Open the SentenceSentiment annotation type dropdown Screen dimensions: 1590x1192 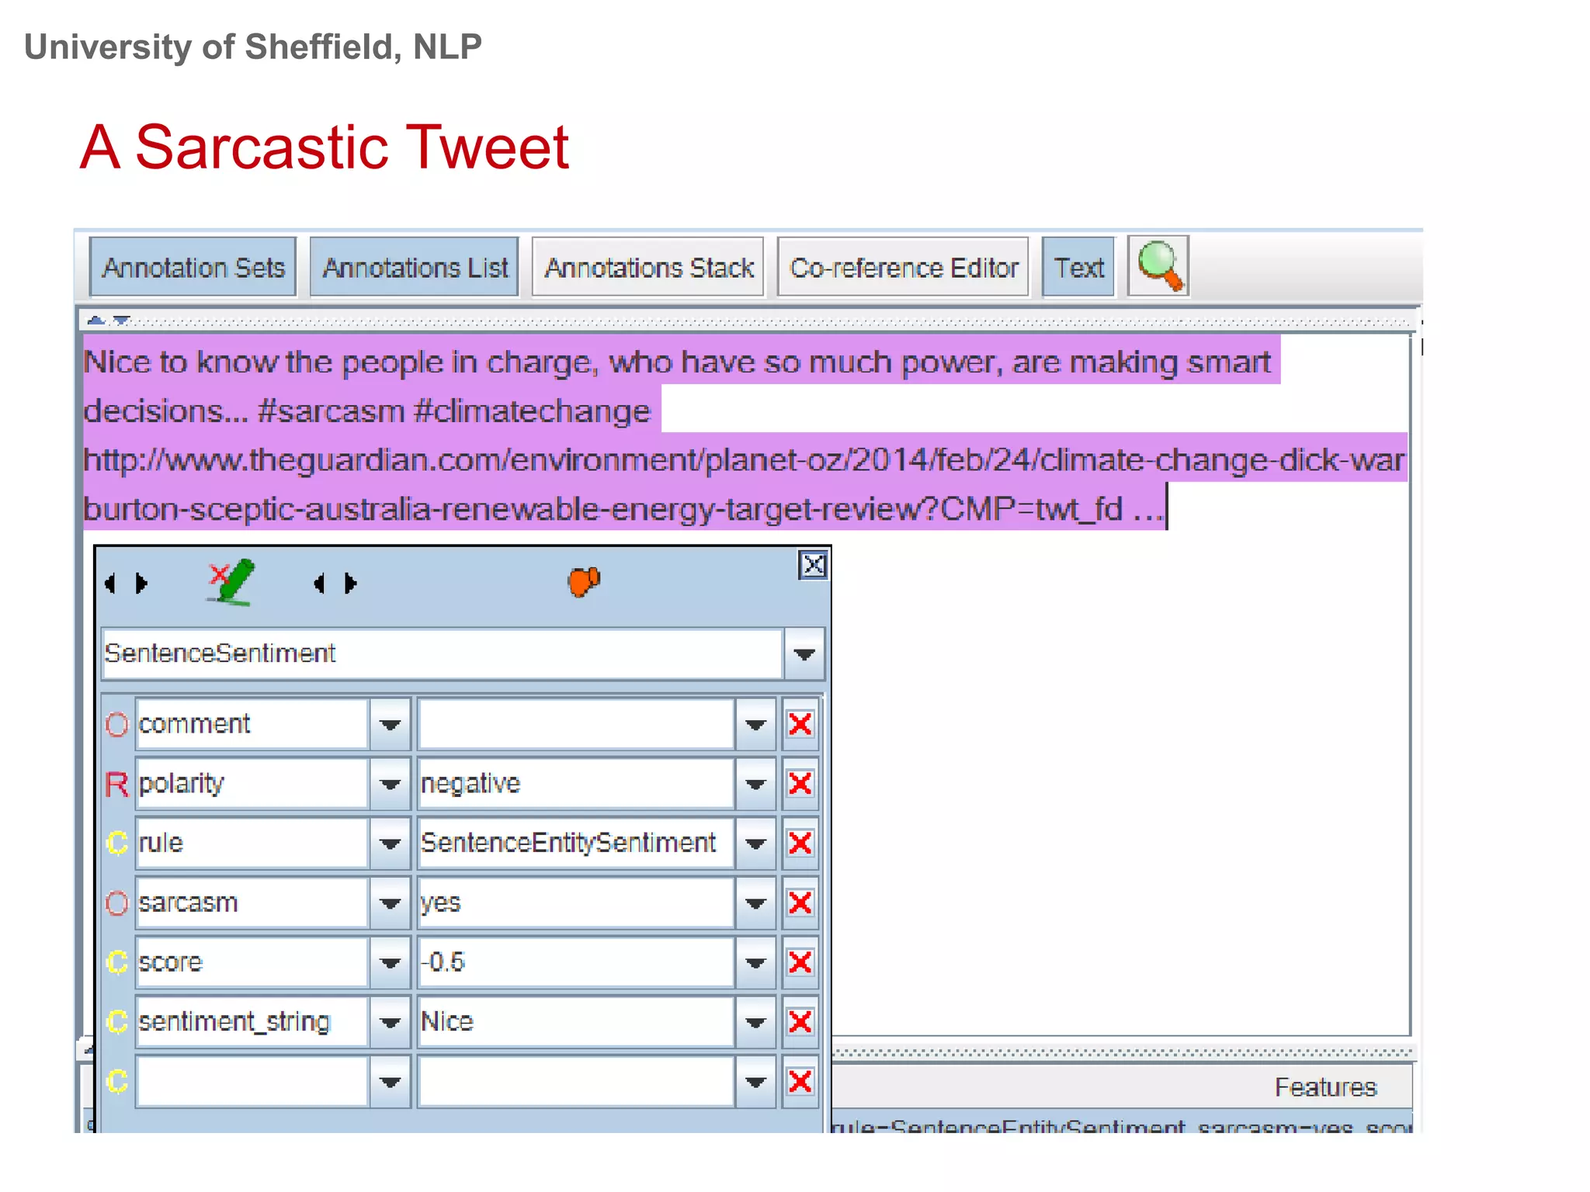pos(804,653)
